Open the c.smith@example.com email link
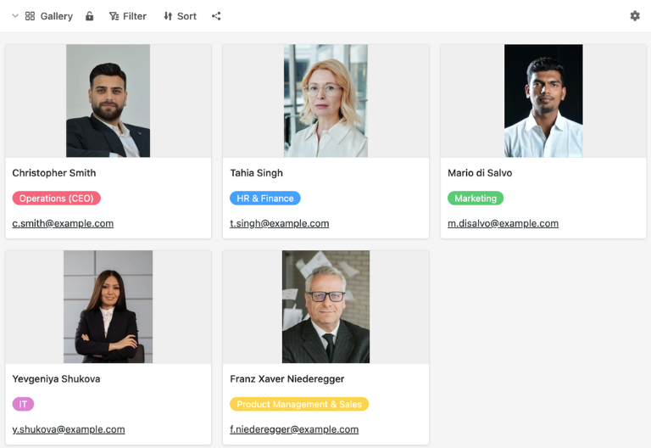 click(63, 224)
